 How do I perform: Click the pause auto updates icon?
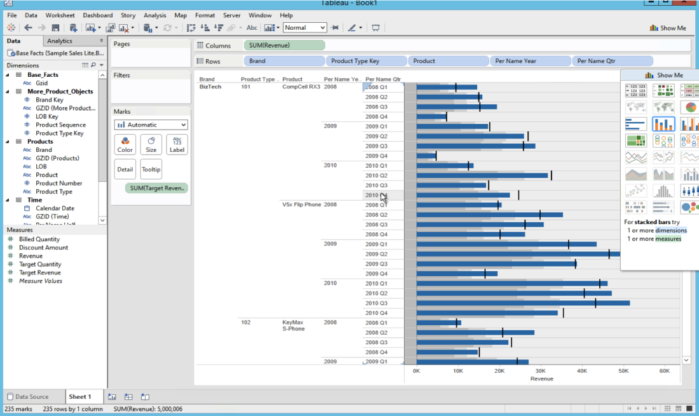148,27
